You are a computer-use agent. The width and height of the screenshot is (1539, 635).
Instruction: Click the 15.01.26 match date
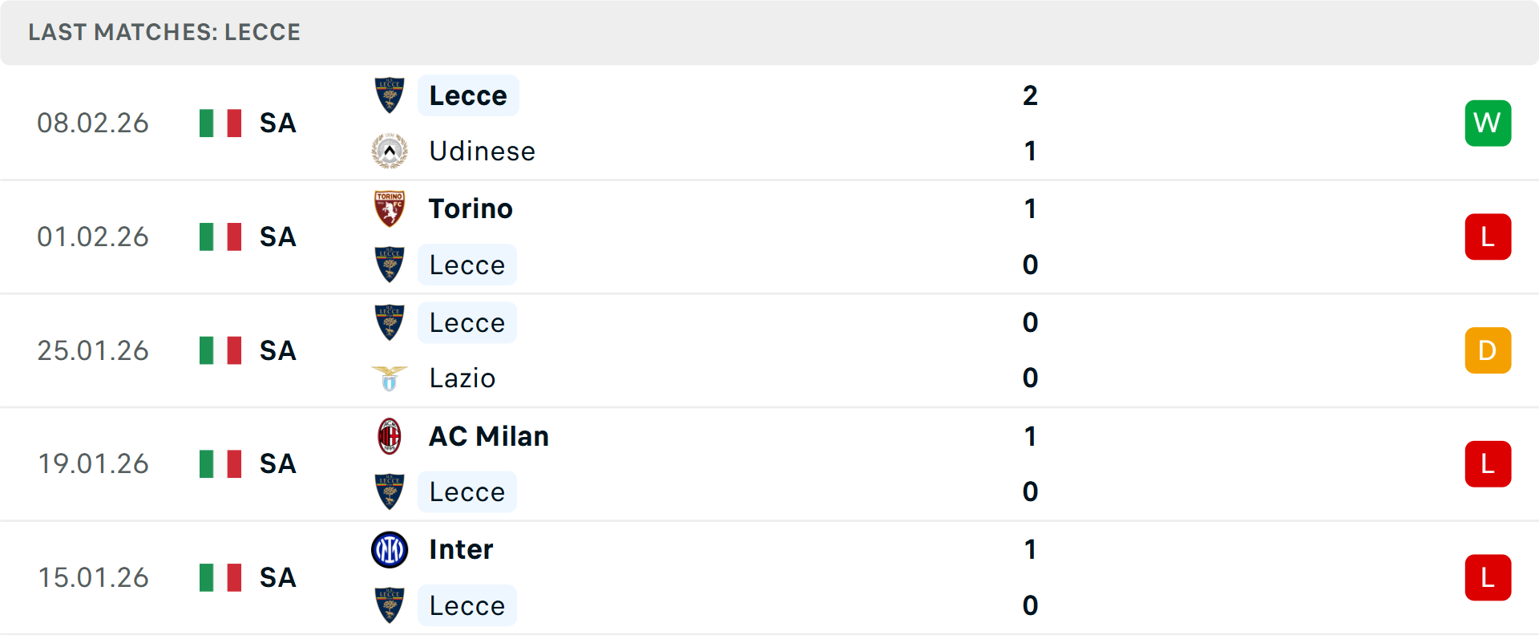93,578
